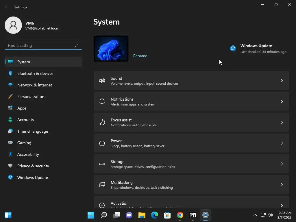Click the Multitasking windows icon

pos(102,185)
